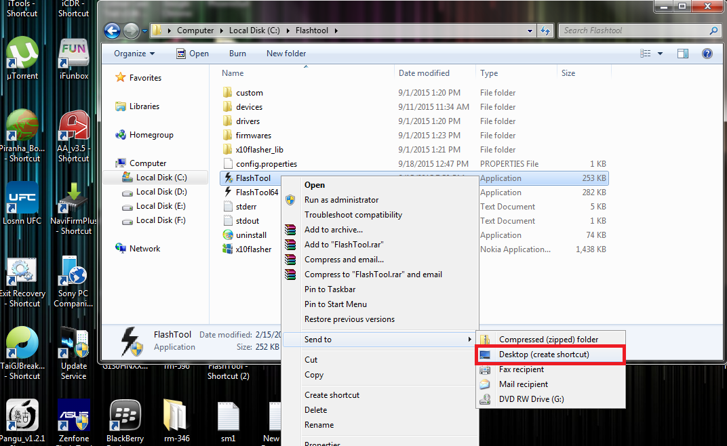Launch Pangu_v1.2.1 desktop icon
The image size is (727, 446).
pos(22,421)
